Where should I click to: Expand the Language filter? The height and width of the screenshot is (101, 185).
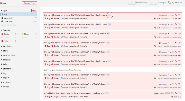[x=6, y=60]
